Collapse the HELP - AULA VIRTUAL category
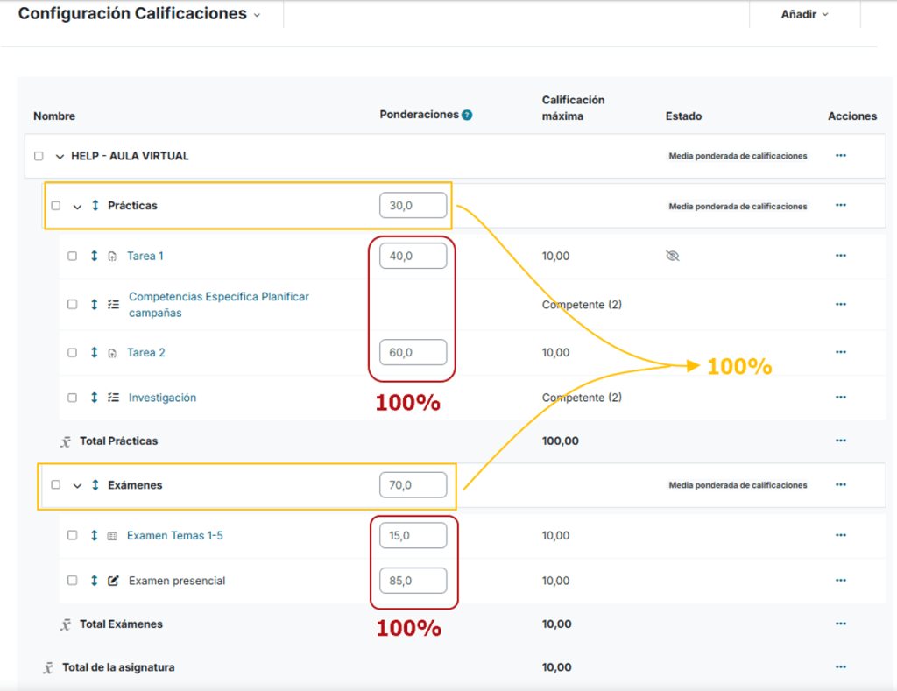 pyautogui.click(x=60, y=156)
